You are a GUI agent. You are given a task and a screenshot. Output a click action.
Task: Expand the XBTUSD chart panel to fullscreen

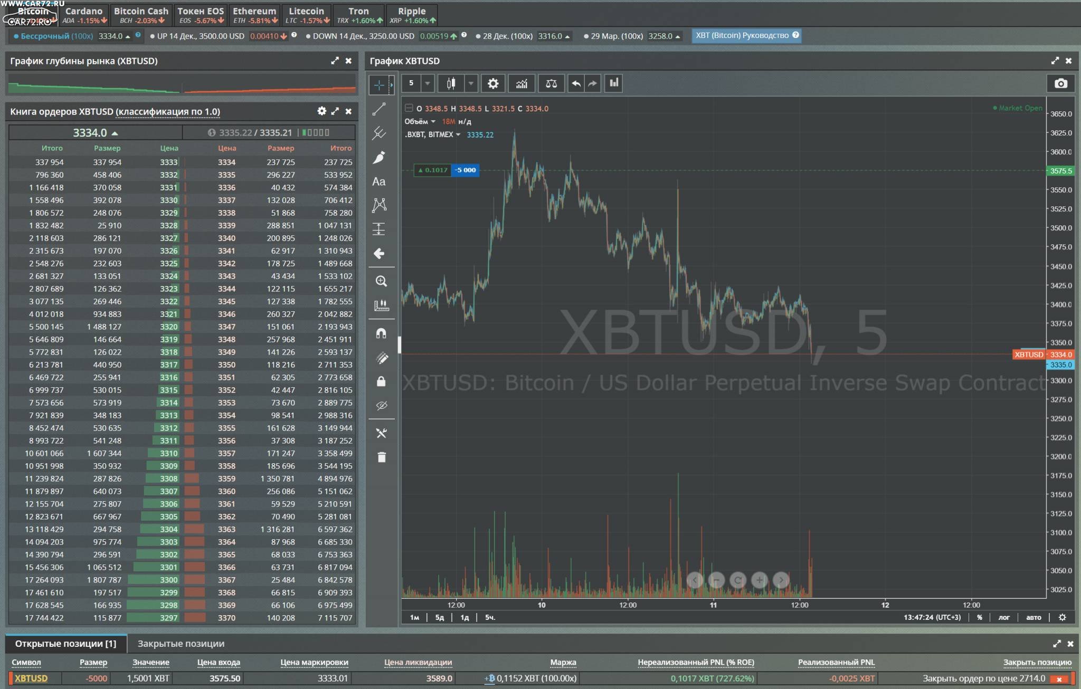tap(1055, 61)
